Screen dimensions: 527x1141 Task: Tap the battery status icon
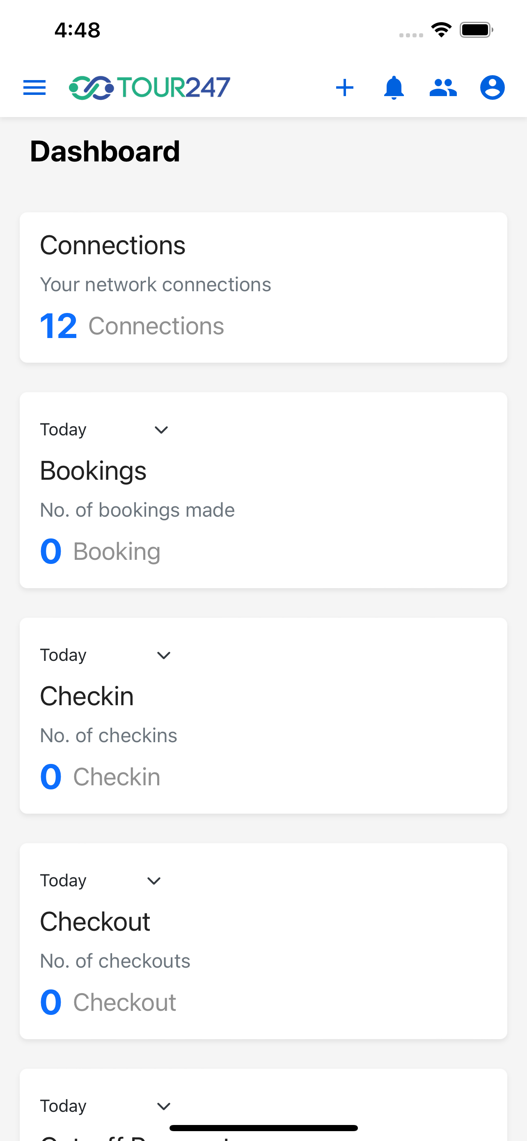point(476,30)
